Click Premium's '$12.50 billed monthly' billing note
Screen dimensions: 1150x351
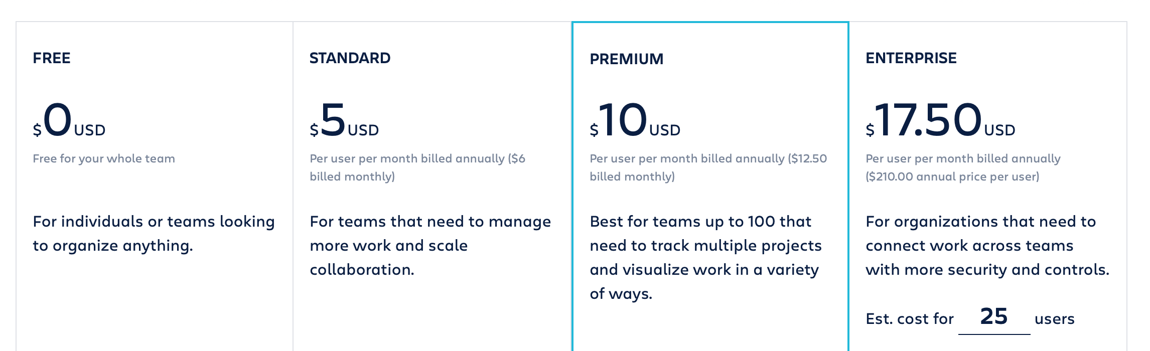point(708,167)
